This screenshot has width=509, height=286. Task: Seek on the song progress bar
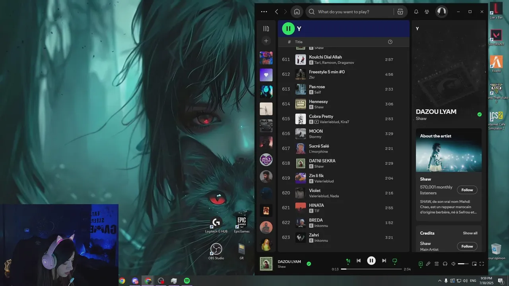point(371,269)
